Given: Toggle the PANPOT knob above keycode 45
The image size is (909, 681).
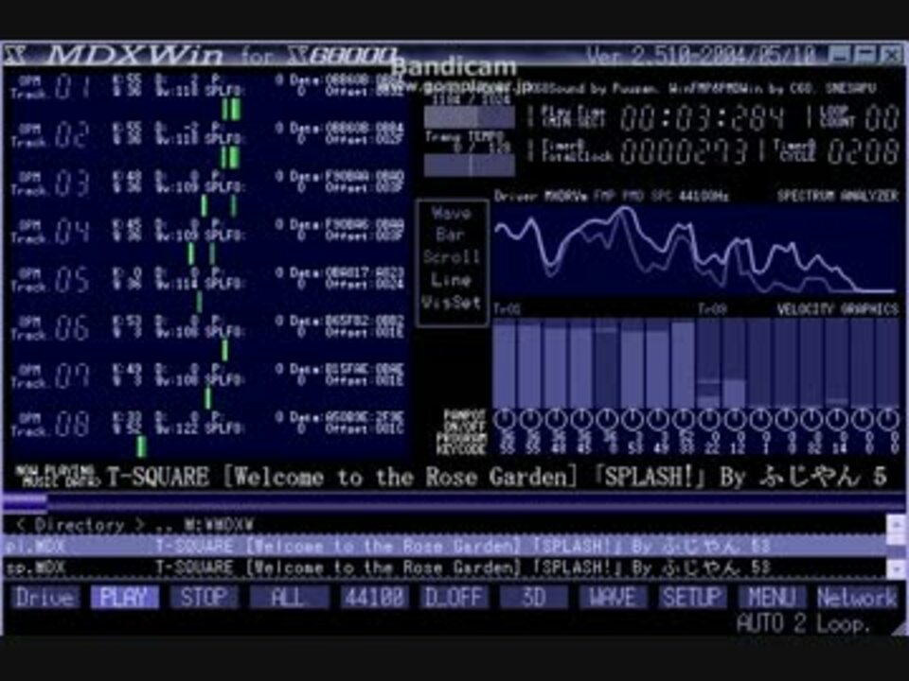Looking at the screenshot, I should click(x=581, y=419).
